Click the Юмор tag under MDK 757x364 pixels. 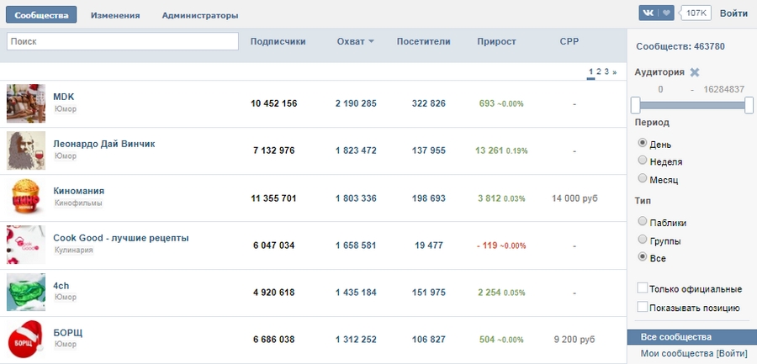66,108
